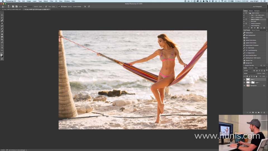Collapse the Joey's Actions set
This screenshot has height=151, width=268.
pyautogui.click(x=248, y=13)
